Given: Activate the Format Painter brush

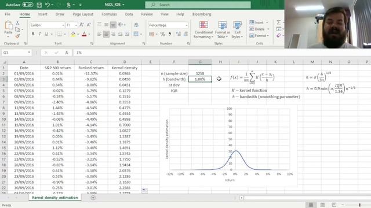Looking at the screenshot, I should (x=17, y=36).
